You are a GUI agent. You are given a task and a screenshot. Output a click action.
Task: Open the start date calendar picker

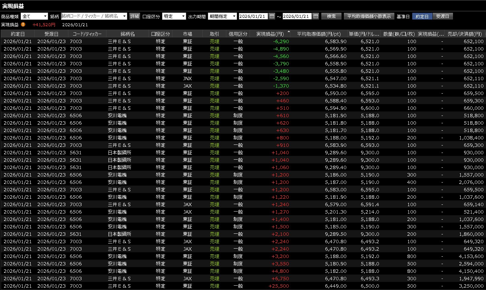272,16
